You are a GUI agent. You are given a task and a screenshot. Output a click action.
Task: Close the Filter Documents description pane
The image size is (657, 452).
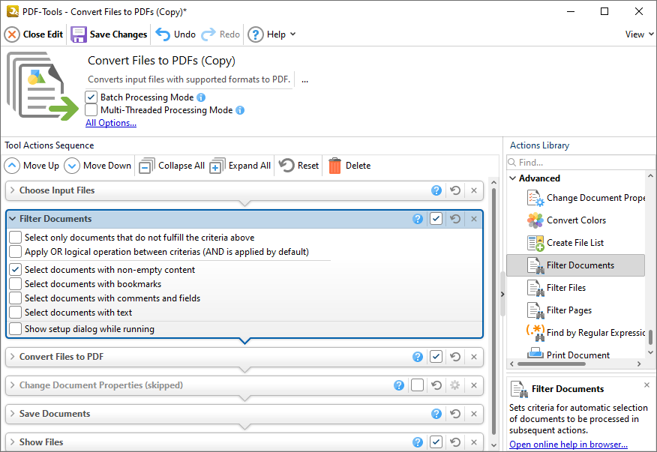coord(647,385)
